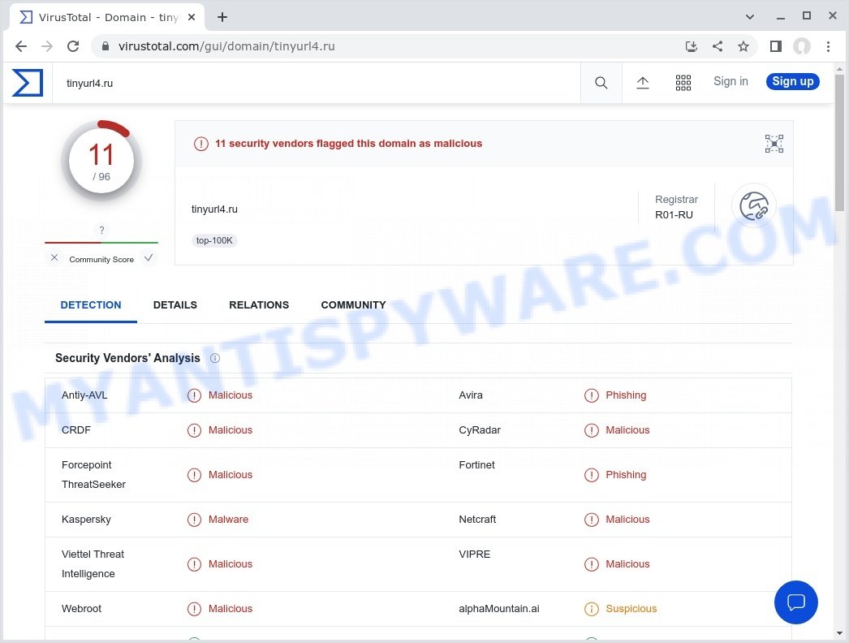Click the search magnifier icon
Image resolution: width=849 pixels, height=643 pixels.
(601, 83)
